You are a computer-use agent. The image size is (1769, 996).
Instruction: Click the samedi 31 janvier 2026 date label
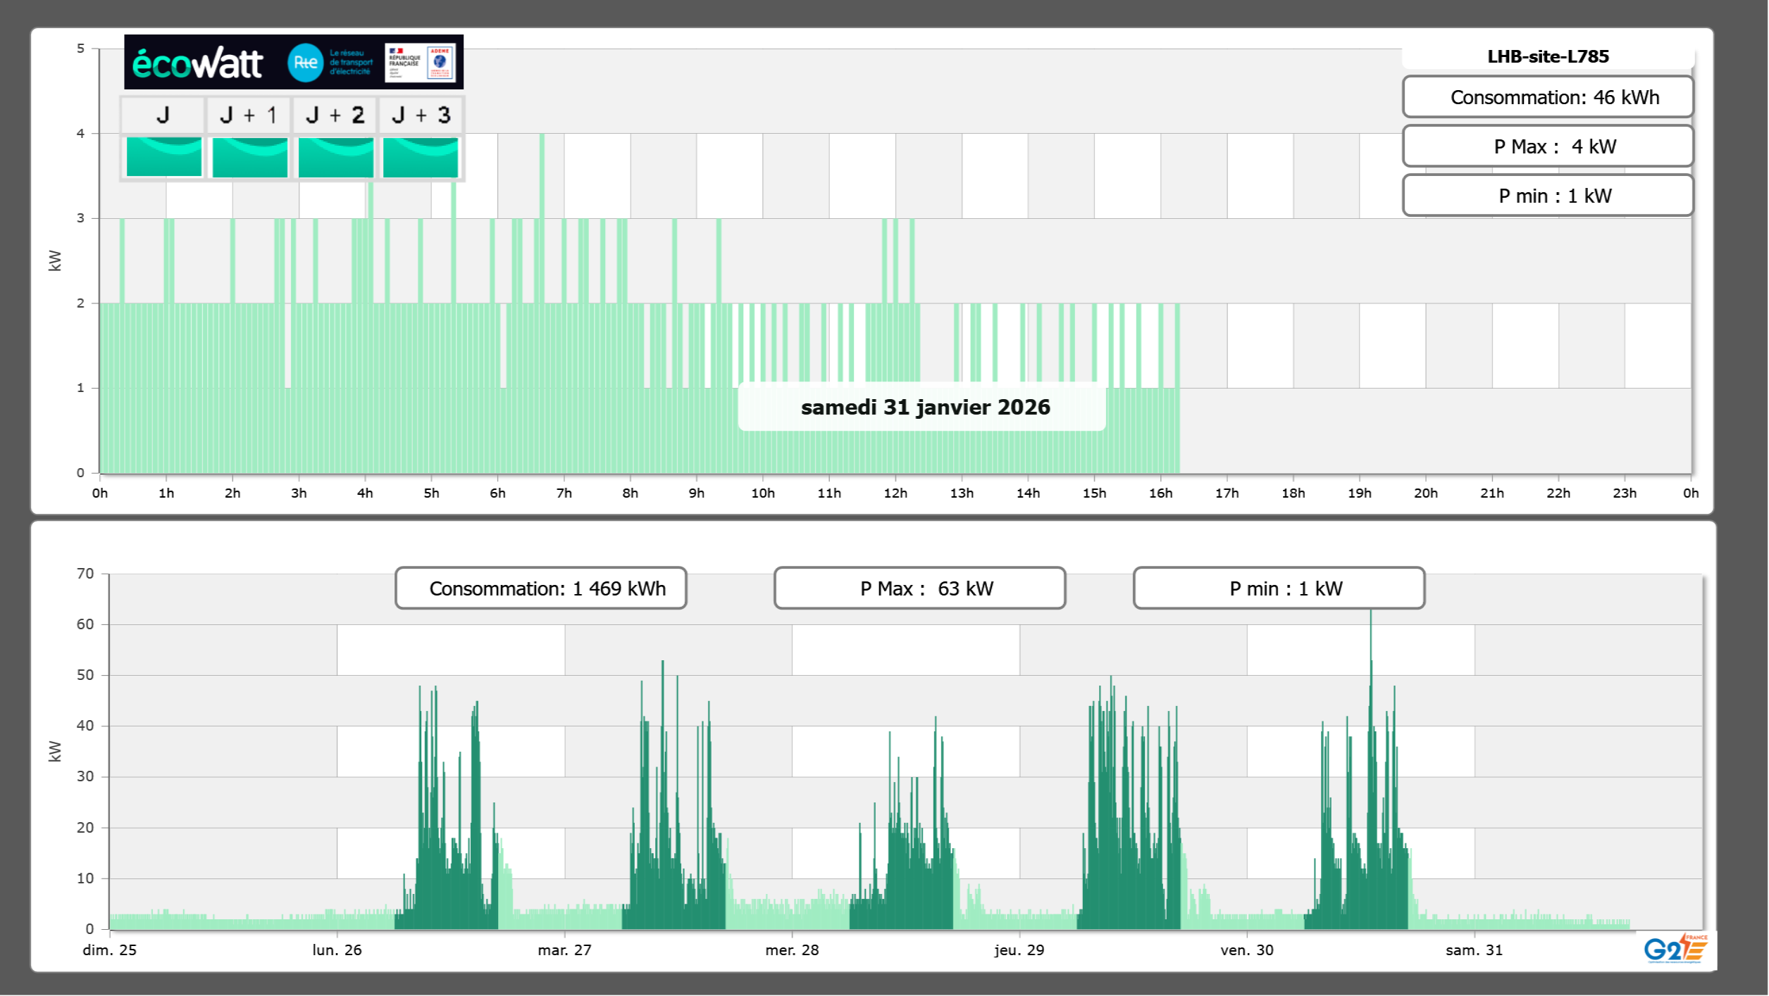point(924,407)
